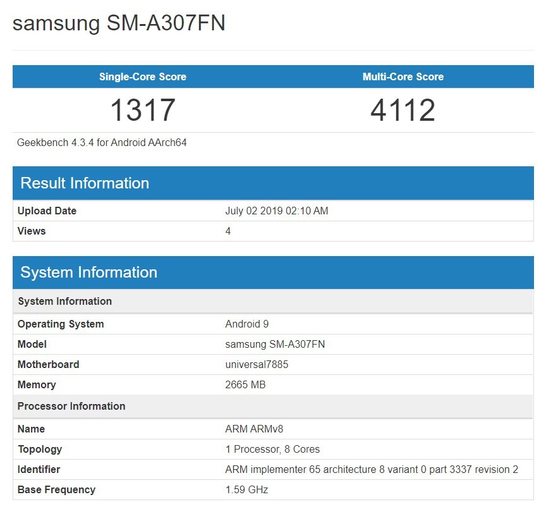Image resolution: width=546 pixels, height=509 pixels.
Task: Select the Identifier label
Action: point(39,469)
